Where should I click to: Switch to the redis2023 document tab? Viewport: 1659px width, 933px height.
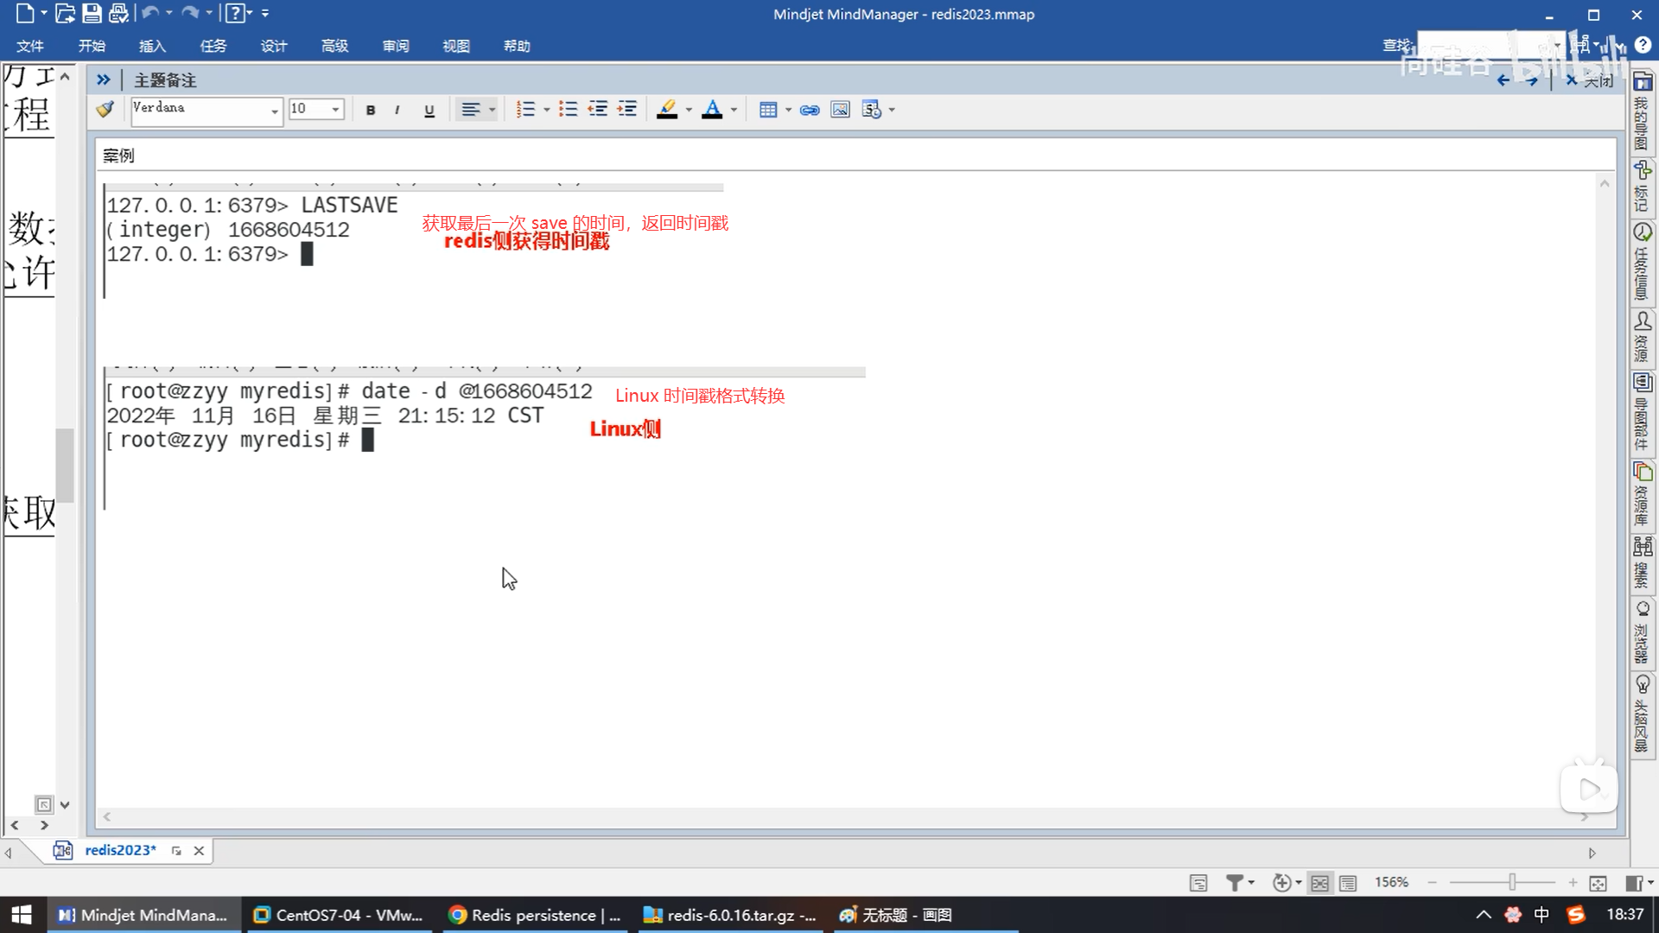point(120,850)
